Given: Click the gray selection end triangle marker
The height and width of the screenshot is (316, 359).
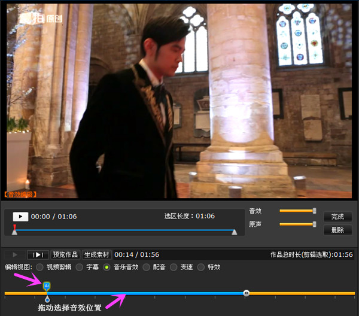Looking at the screenshot, I should point(235,232).
